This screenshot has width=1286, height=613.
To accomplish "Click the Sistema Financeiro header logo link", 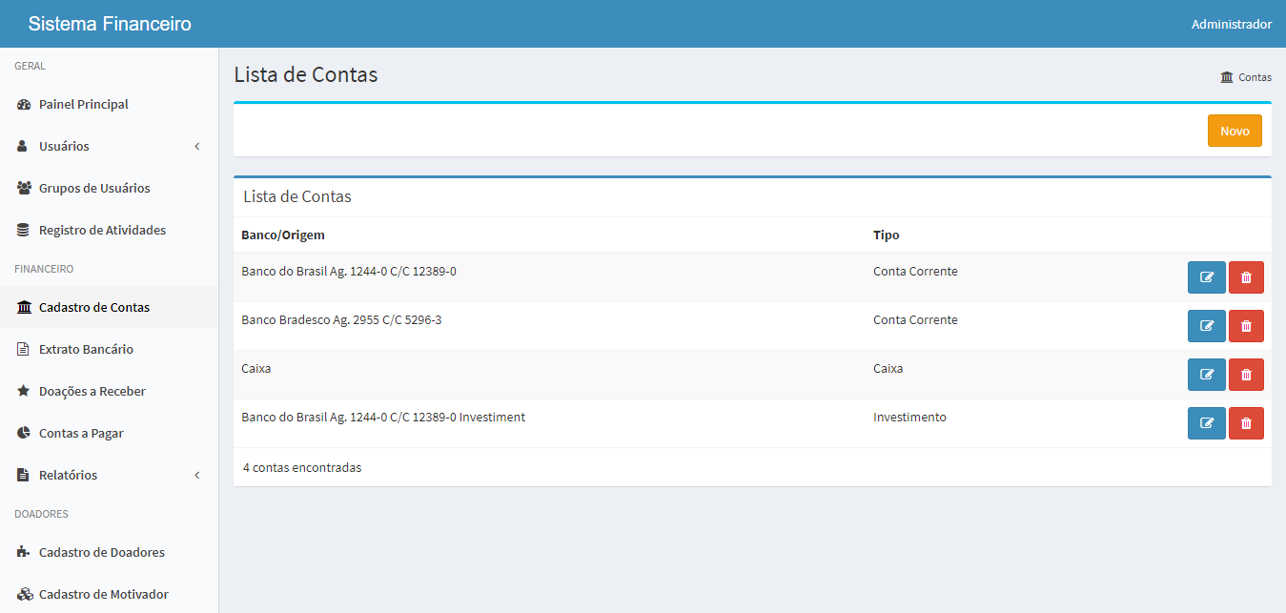I will (x=110, y=24).
